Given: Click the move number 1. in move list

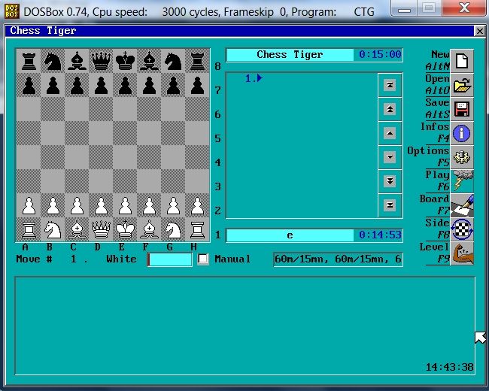Looking at the screenshot, I should [250, 78].
